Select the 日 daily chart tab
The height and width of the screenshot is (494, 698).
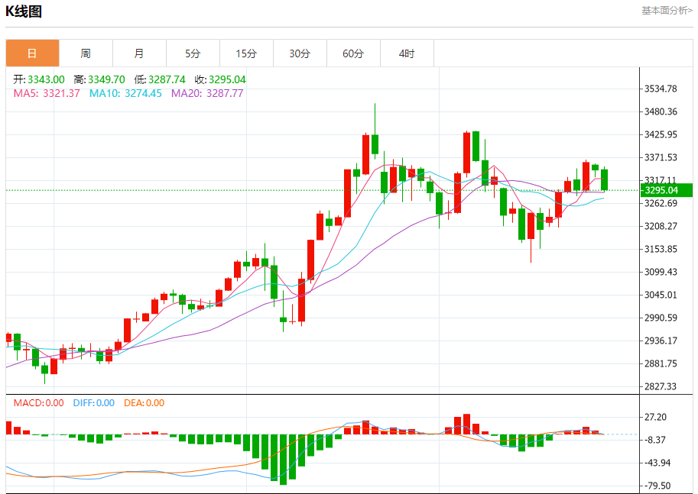point(32,53)
